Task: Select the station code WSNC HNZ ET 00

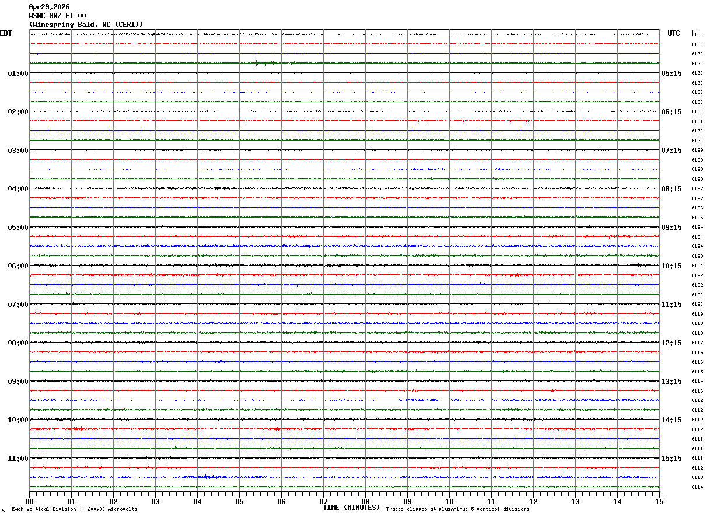Action: pos(57,16)
